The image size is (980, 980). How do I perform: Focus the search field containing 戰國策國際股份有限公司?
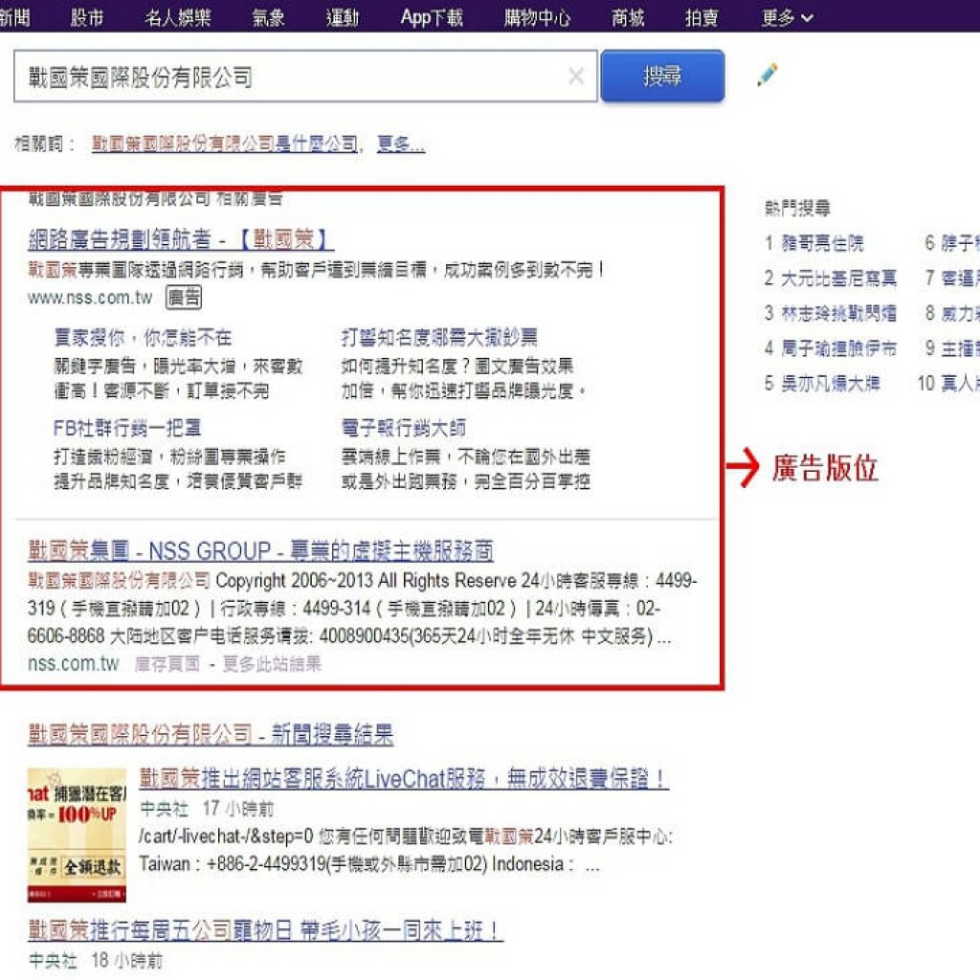coord(305,77)
